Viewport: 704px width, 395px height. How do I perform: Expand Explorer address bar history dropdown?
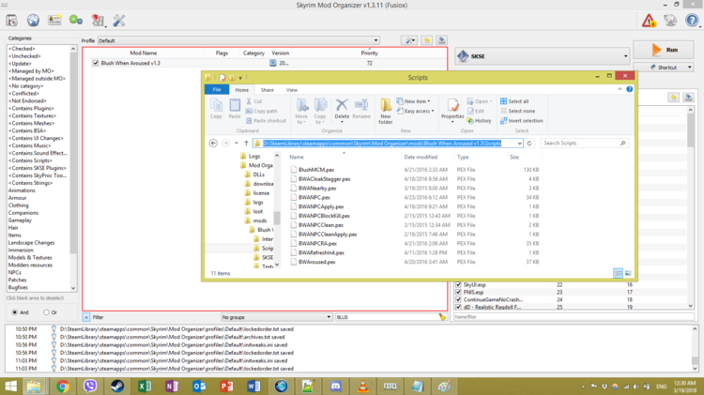pyautogui.click(x=519, y=144)
